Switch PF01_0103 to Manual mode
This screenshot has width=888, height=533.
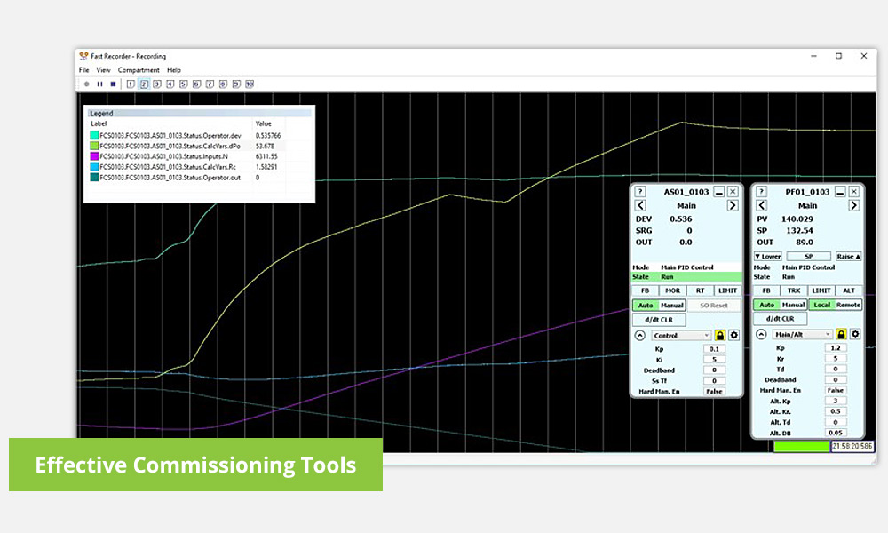(793, 305)
